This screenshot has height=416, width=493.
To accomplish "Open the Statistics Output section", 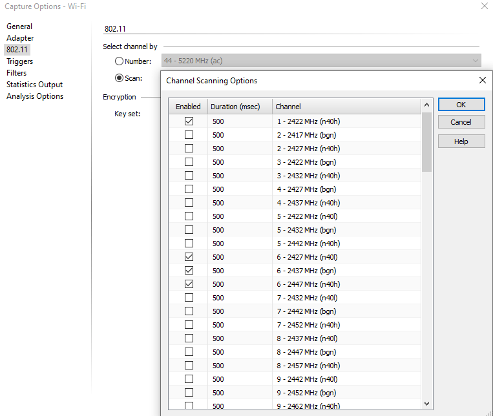I will (x=35, y=85).
